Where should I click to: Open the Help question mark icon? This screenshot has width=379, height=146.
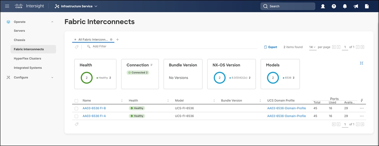point(334,6)
